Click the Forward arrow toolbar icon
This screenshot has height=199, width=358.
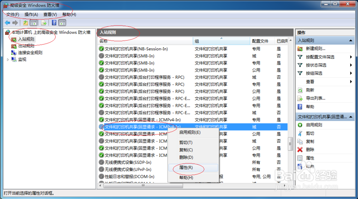(x=15, y=23)
